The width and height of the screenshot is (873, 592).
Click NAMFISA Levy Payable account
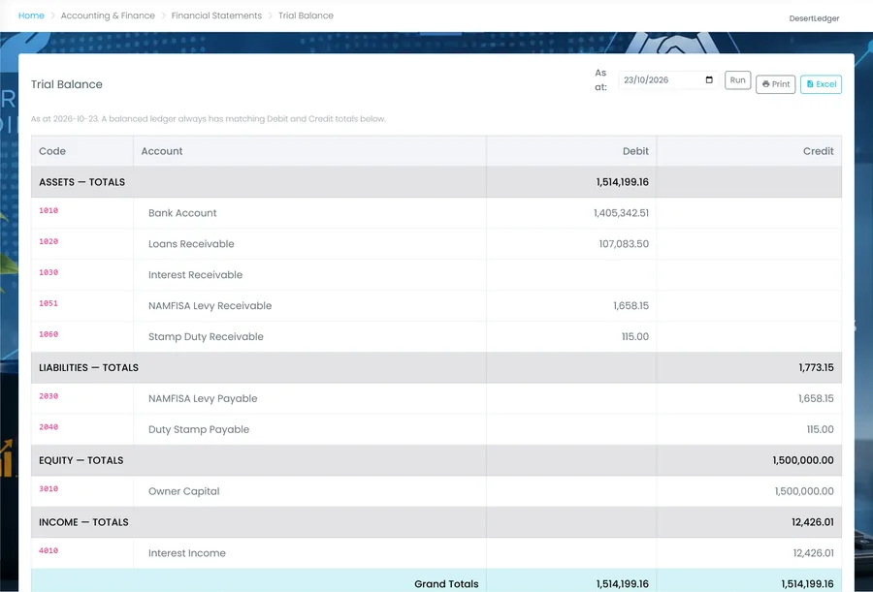203,398
